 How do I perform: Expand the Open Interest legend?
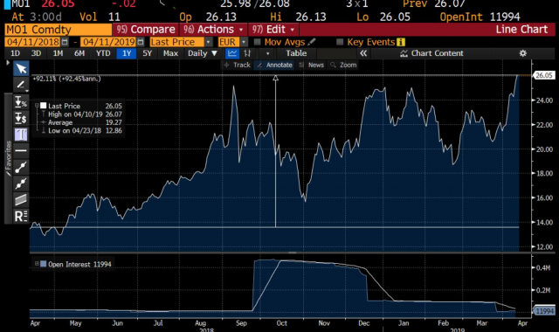click(x=37, y=264)
